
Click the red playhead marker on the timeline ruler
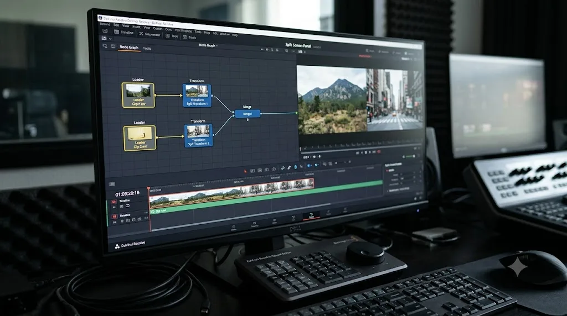click(148, 188)
